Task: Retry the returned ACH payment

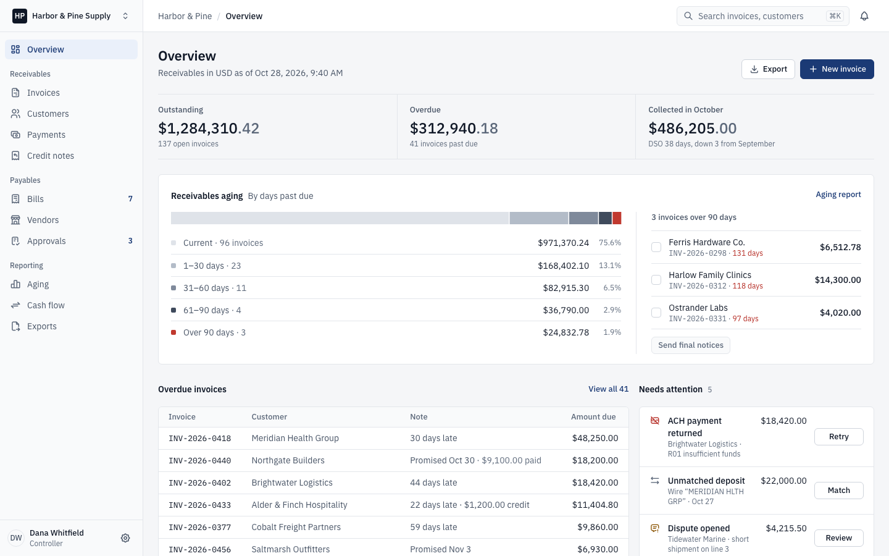Action: pyautogui.click(x=839, y=437)
